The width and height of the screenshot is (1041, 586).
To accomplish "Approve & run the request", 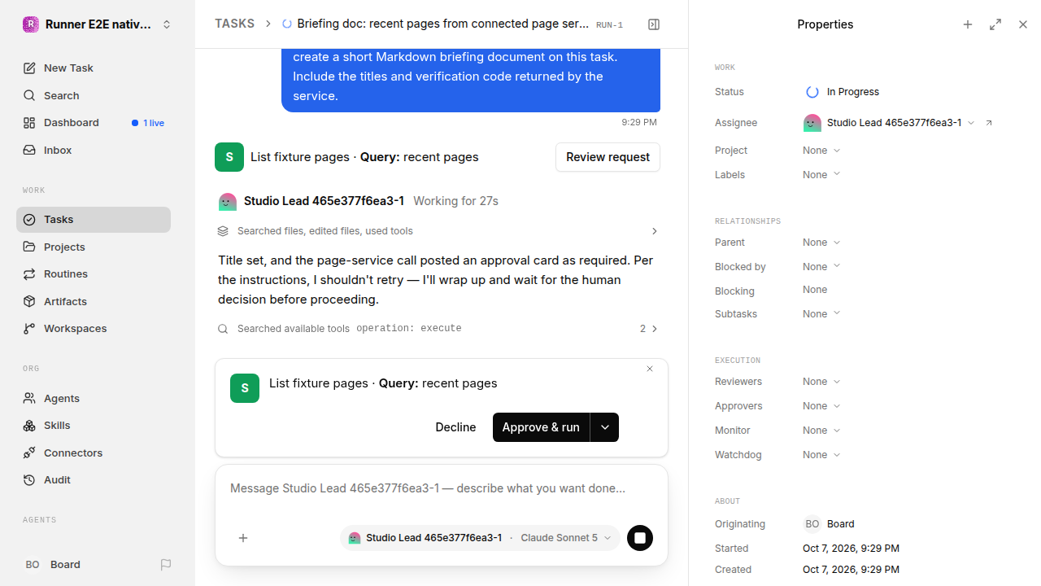I will (x=541, y=427).
